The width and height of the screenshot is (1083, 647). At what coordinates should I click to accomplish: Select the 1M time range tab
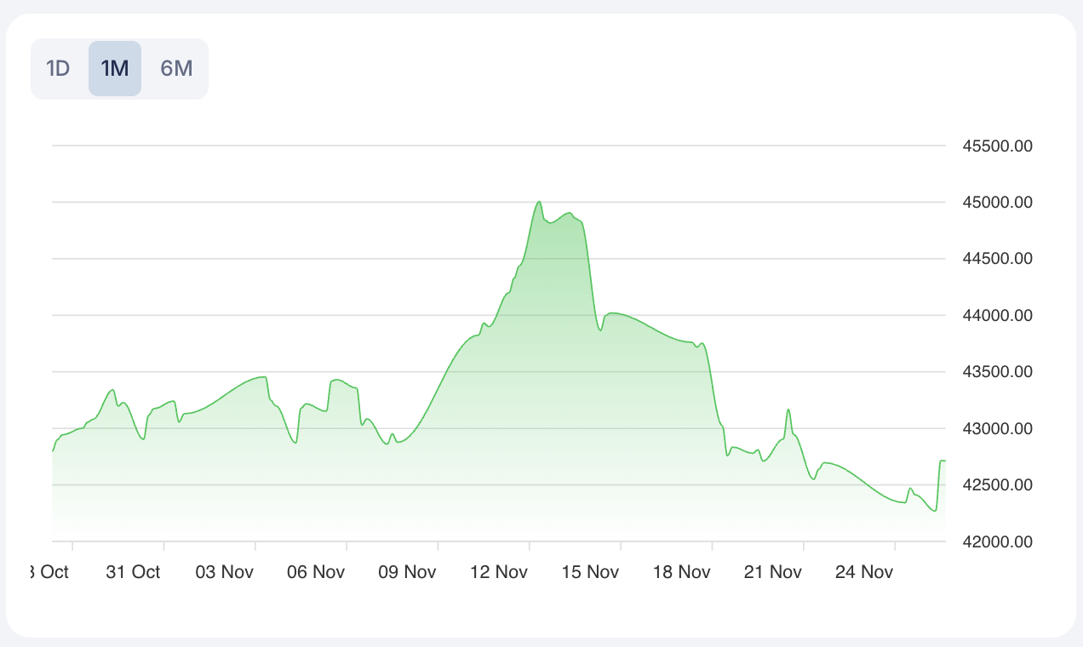(115, 69)
